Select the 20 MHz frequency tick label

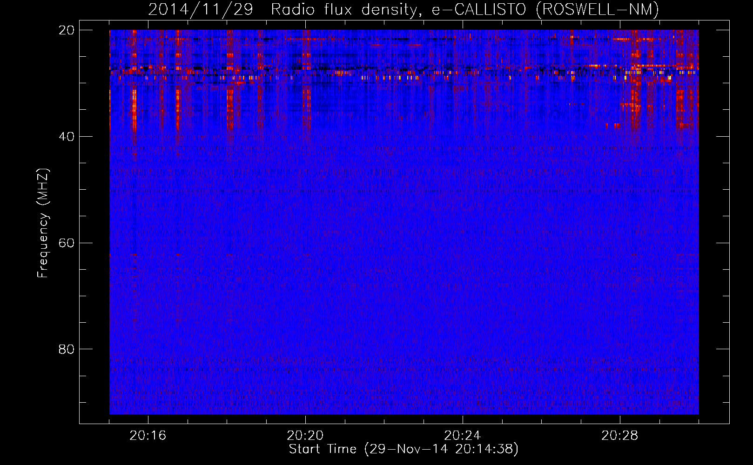point(67,30)
